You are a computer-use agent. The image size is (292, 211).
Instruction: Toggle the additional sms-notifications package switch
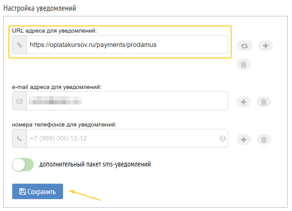[23, 165]
